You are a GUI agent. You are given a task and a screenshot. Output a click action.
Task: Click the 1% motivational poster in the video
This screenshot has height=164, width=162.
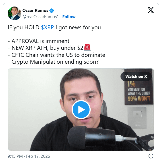click(139, 87)
